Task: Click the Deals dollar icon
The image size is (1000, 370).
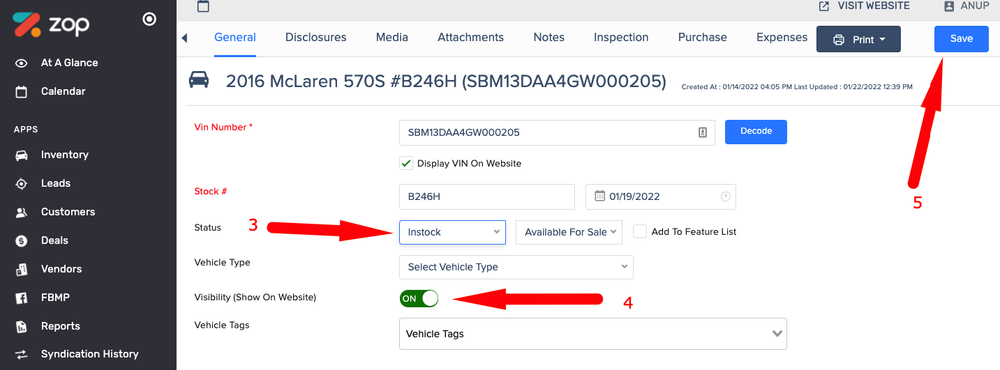Action: (22, 240)
